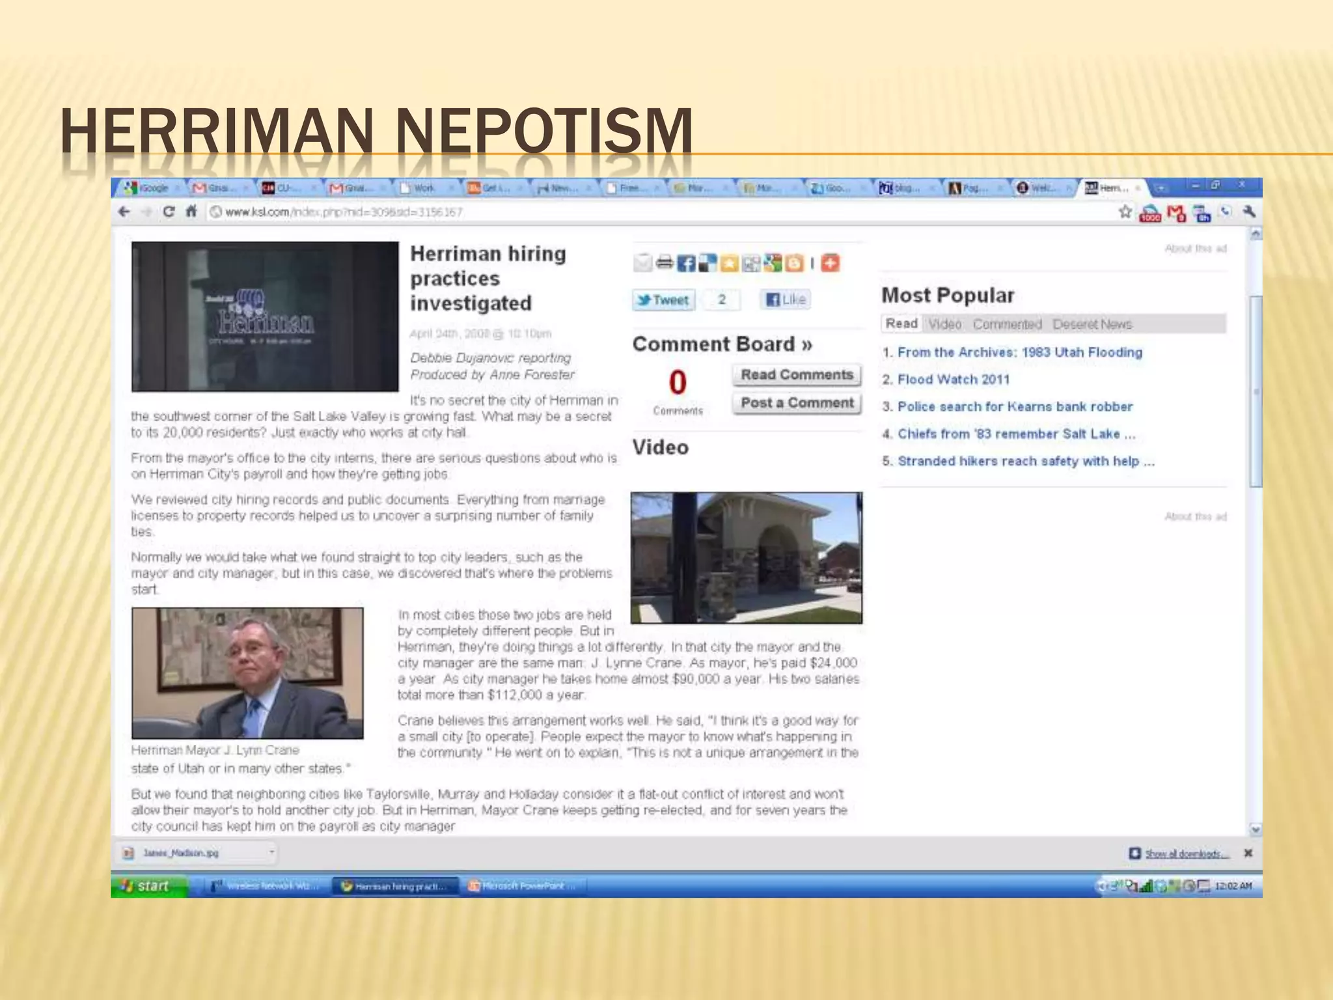Play the city hall video thumbnail
Image resolution: width=1333 pixels, height=1000 pixels.
(x=747, y=558)
